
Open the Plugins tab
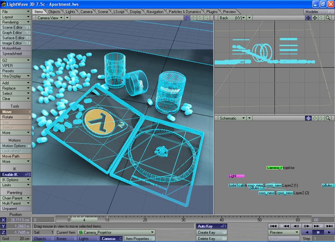pyautogui.click(x=212, y=12)
